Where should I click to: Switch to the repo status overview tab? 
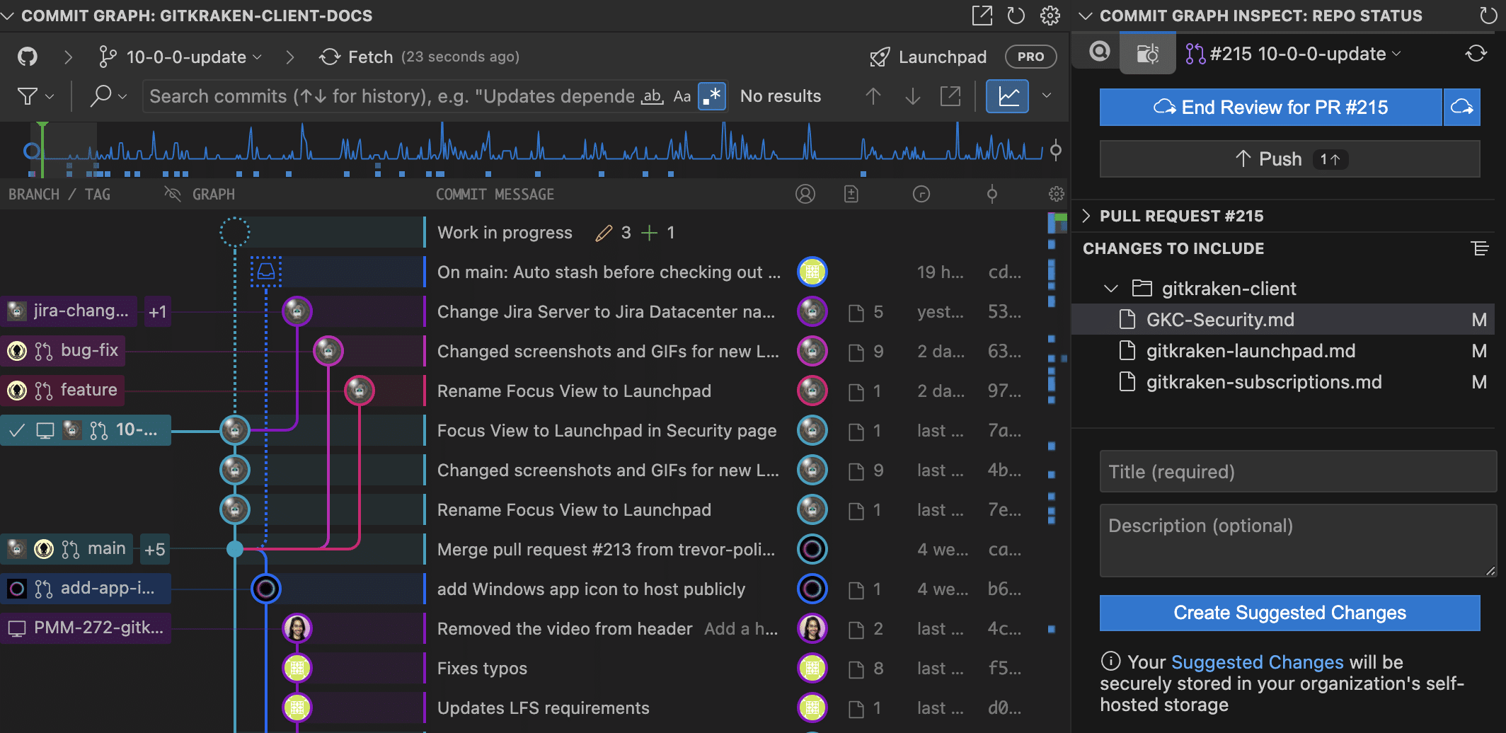pos(1147,53)
